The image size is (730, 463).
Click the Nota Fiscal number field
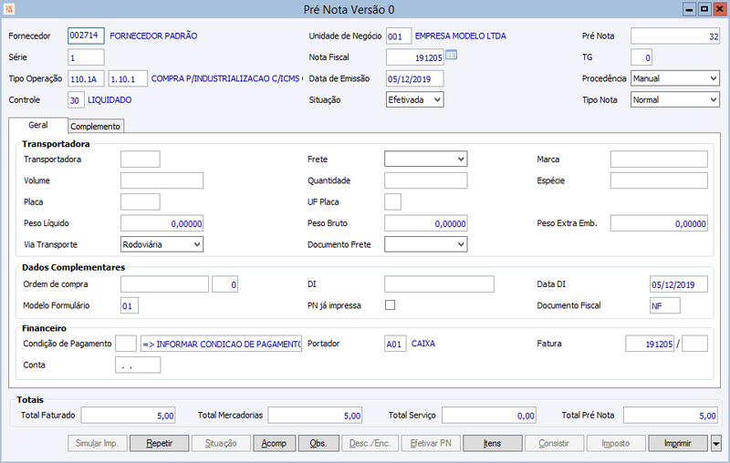point(415,57)
